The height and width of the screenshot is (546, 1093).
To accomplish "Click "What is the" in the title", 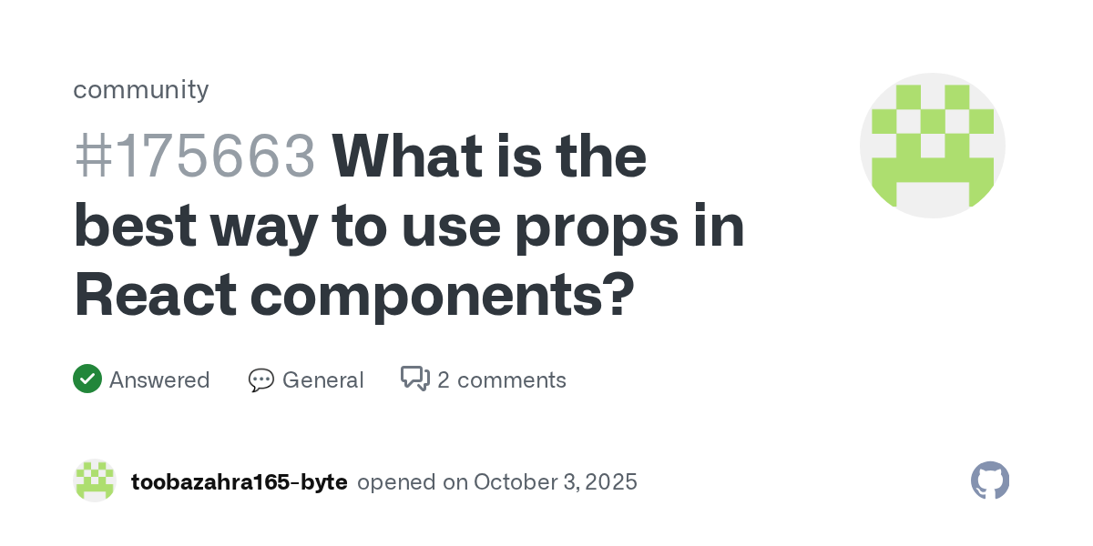I will point(489,157).
